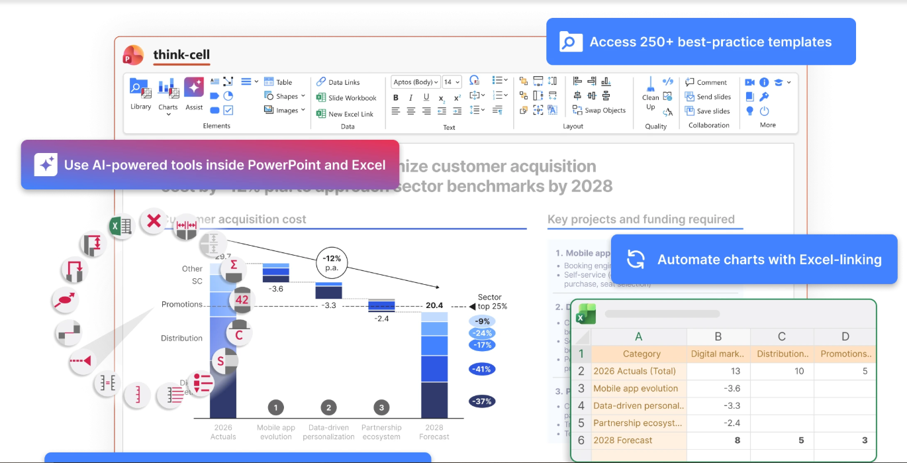Choose the sigma totals icon in radial menu
The image size is (907, 463).
click(x=233, y=268)
